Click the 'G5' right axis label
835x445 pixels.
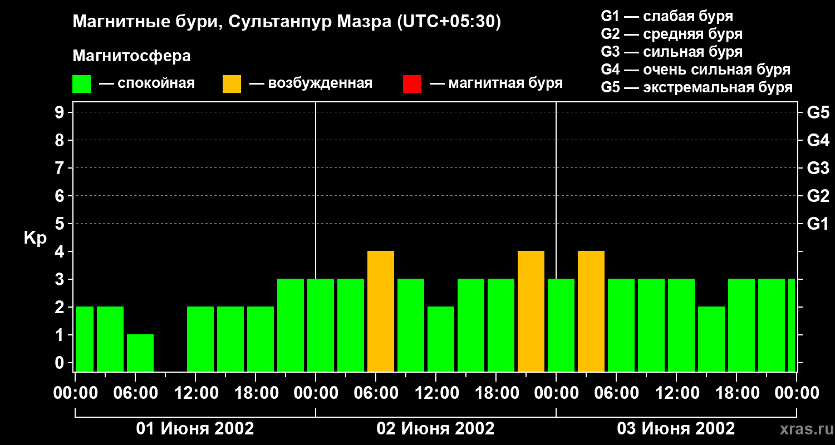click(818, 112)
